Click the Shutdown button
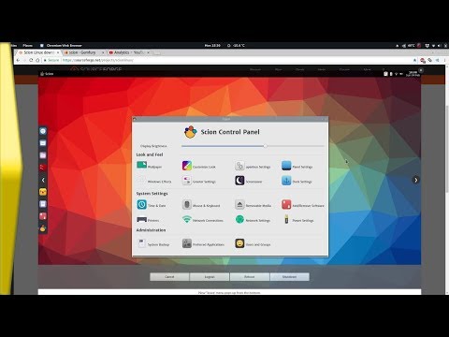This screenshot has height=337, width=449. (x=290, y=277)
